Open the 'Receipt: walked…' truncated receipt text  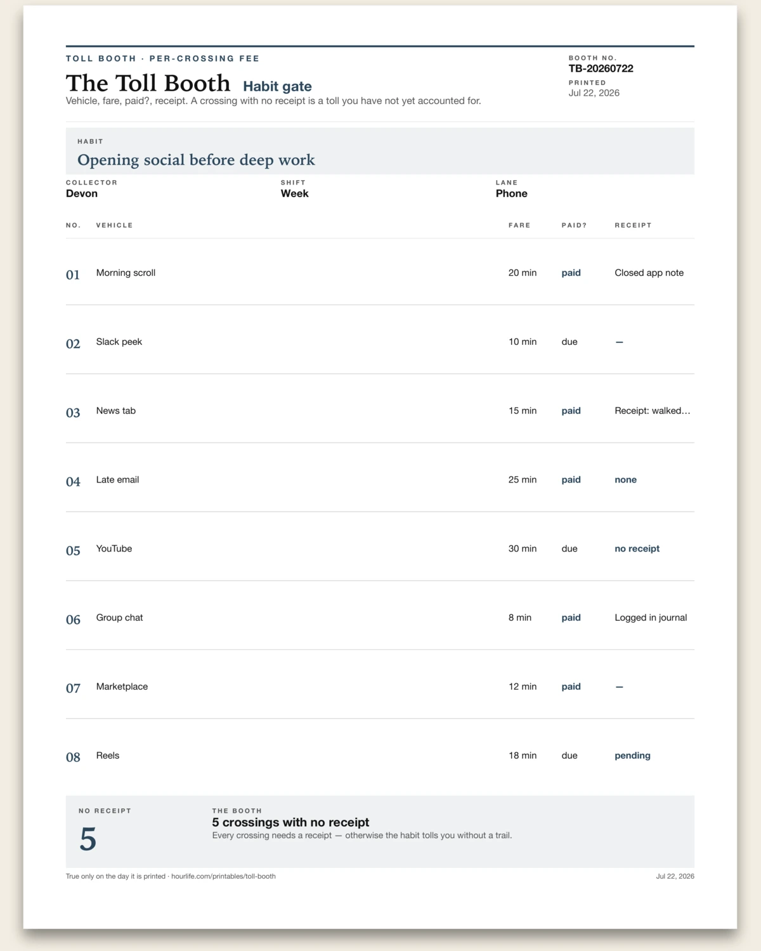click(653, 411)
